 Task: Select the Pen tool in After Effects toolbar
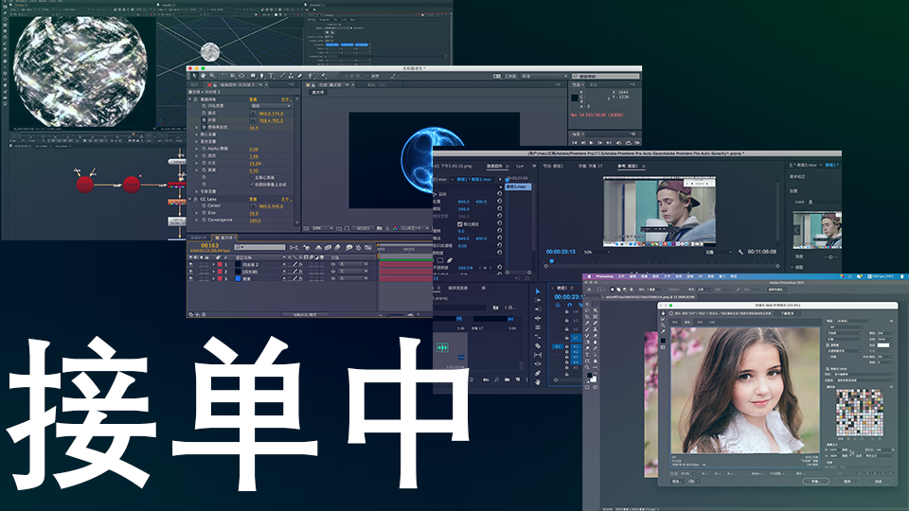[x=261, y=76]
